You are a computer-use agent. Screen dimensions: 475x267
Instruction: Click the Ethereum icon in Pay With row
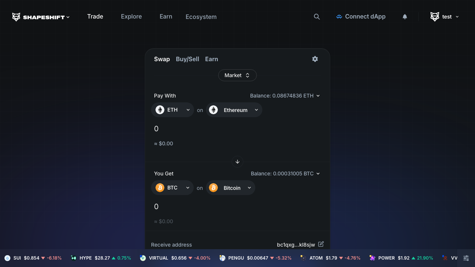point(213,110)
